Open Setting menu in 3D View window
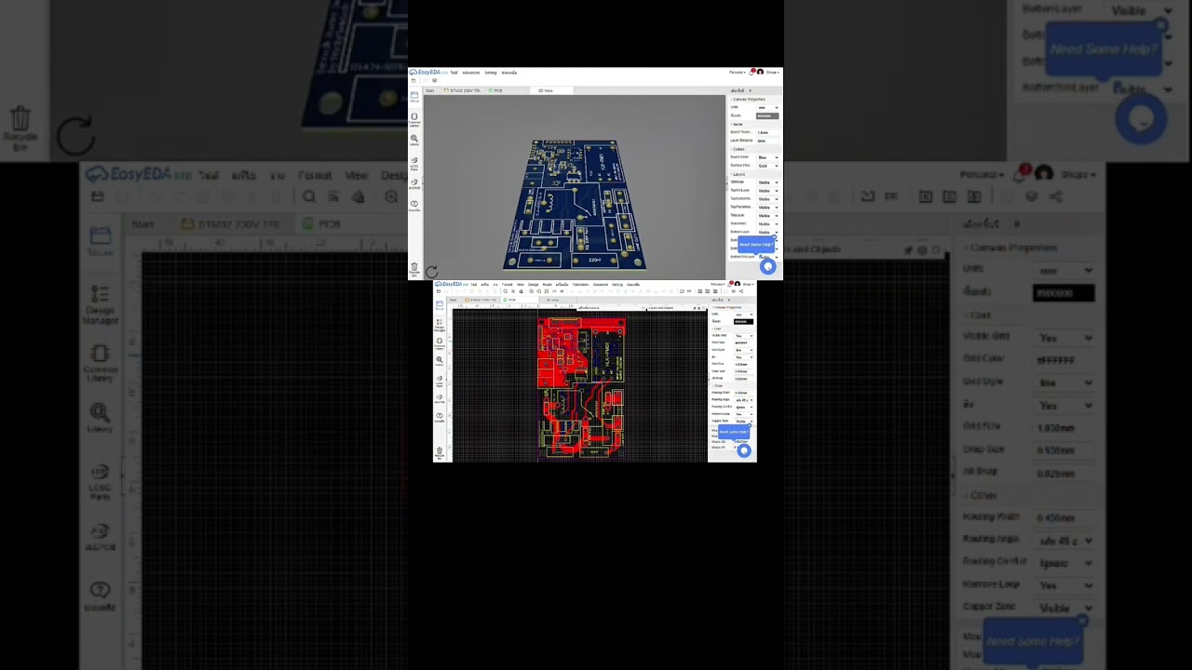 click(491, 73)
